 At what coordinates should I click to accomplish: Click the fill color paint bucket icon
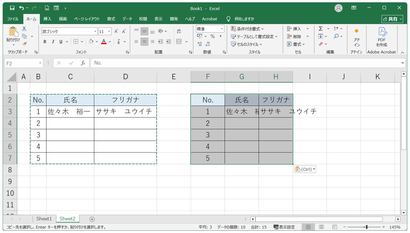tap(91, 42)
